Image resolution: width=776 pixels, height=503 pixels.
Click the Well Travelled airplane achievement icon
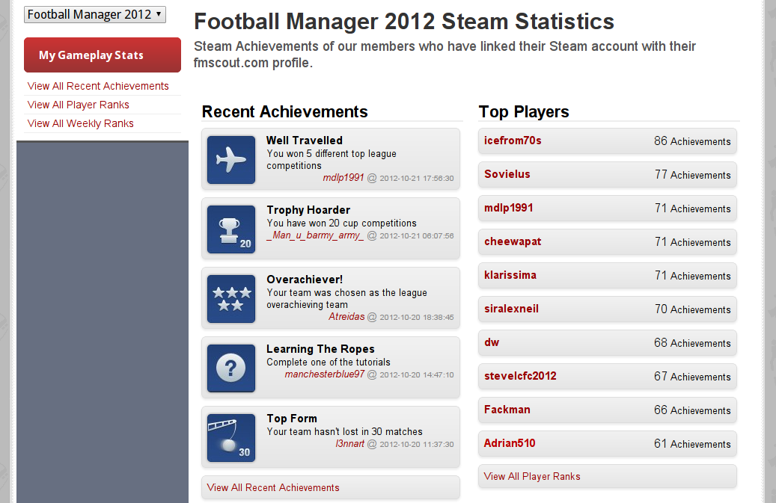tap(231, 160)
